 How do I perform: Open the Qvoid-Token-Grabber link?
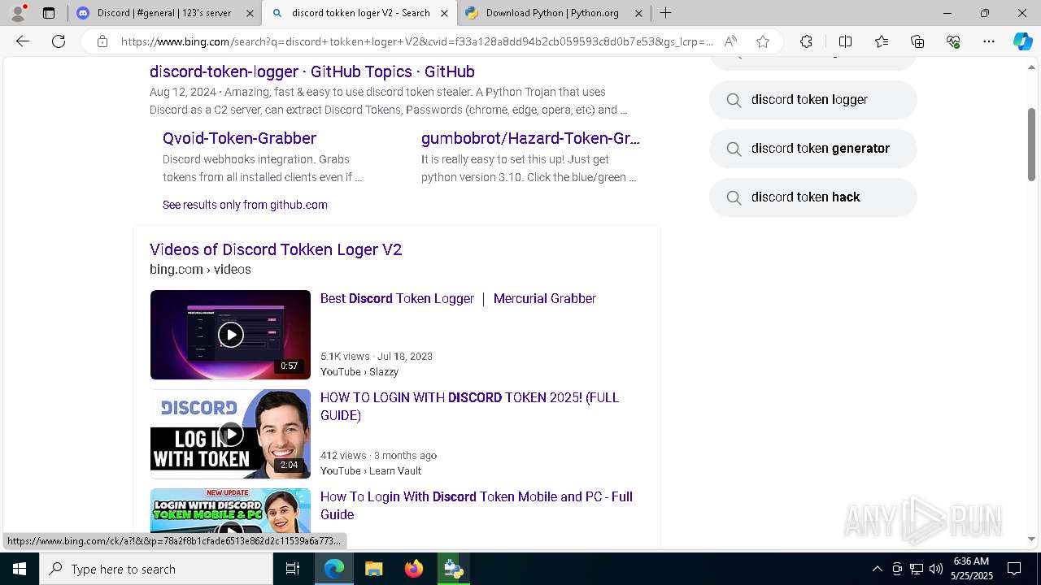tap(239, 138)
